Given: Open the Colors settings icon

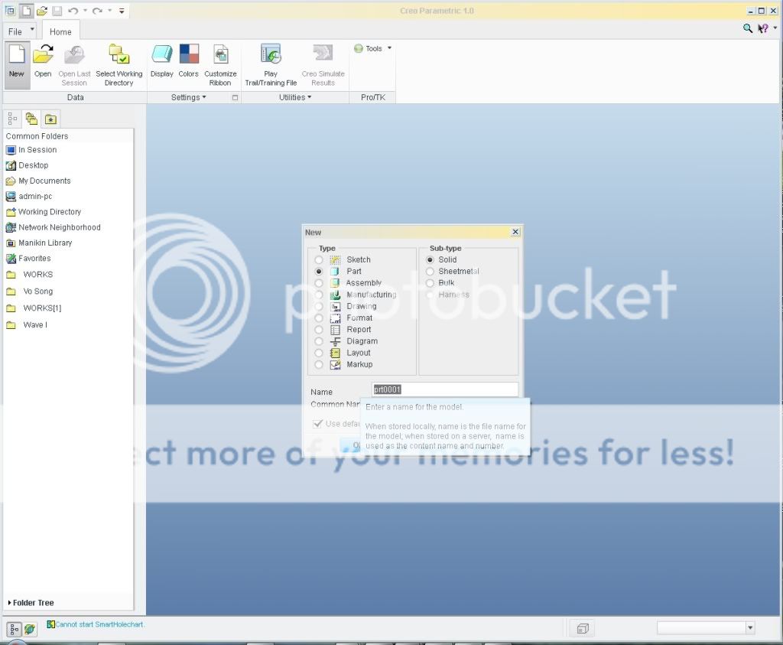Looking at the screenshot, I should click(189, 60).
